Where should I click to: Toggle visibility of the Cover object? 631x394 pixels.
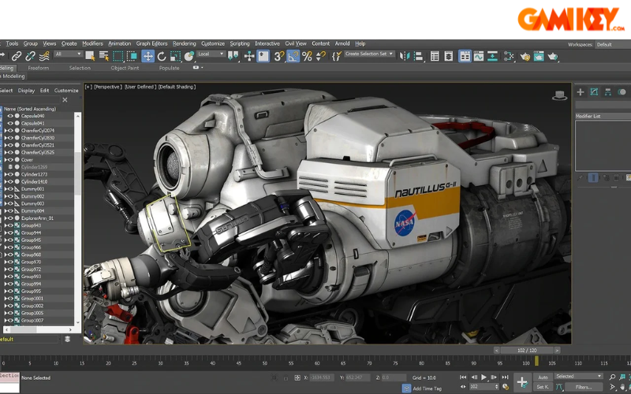[x=10, y=160]
